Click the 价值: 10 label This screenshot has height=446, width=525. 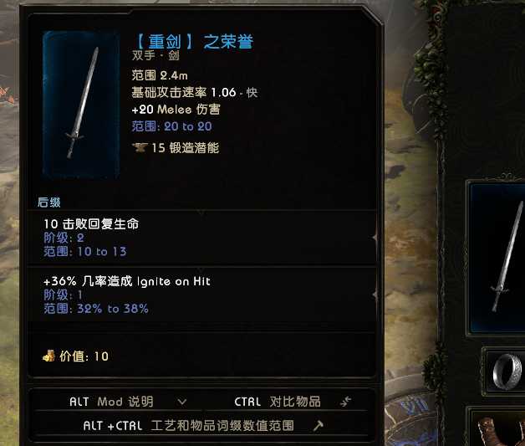(84, 356)
